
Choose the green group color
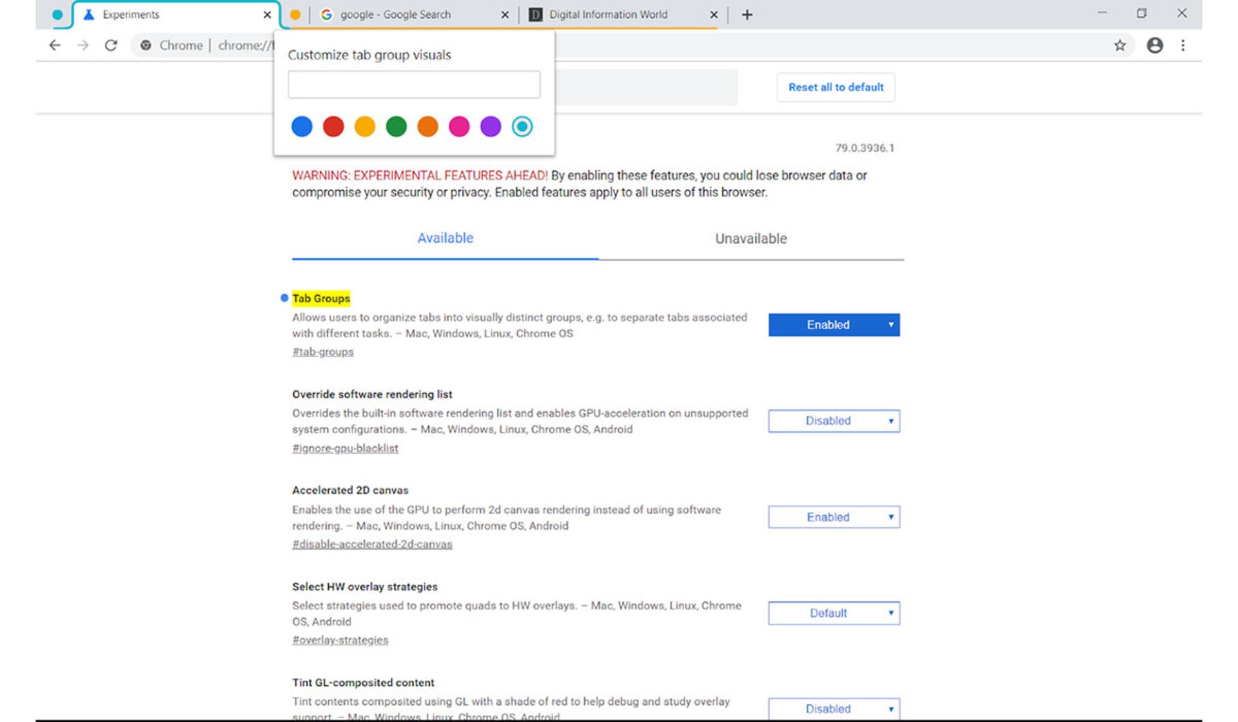click(x=397, y=126)
